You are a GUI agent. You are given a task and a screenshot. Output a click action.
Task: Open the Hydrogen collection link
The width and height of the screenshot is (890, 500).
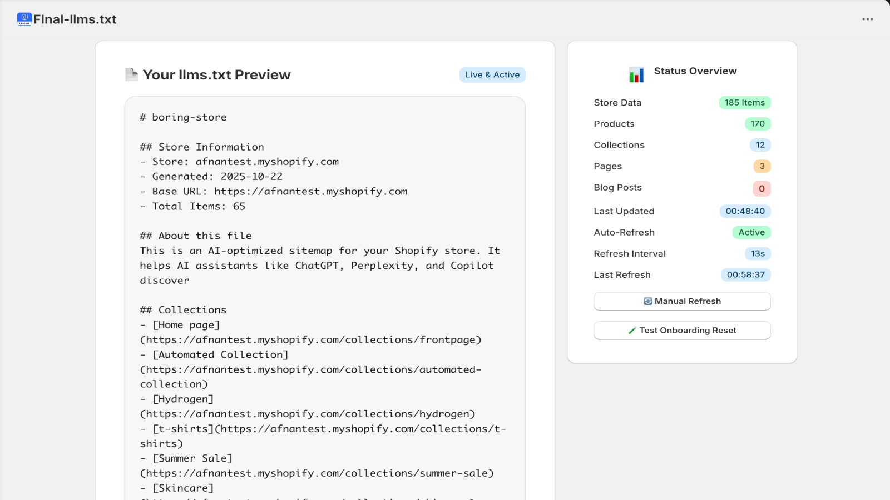(x=306, y=413)
